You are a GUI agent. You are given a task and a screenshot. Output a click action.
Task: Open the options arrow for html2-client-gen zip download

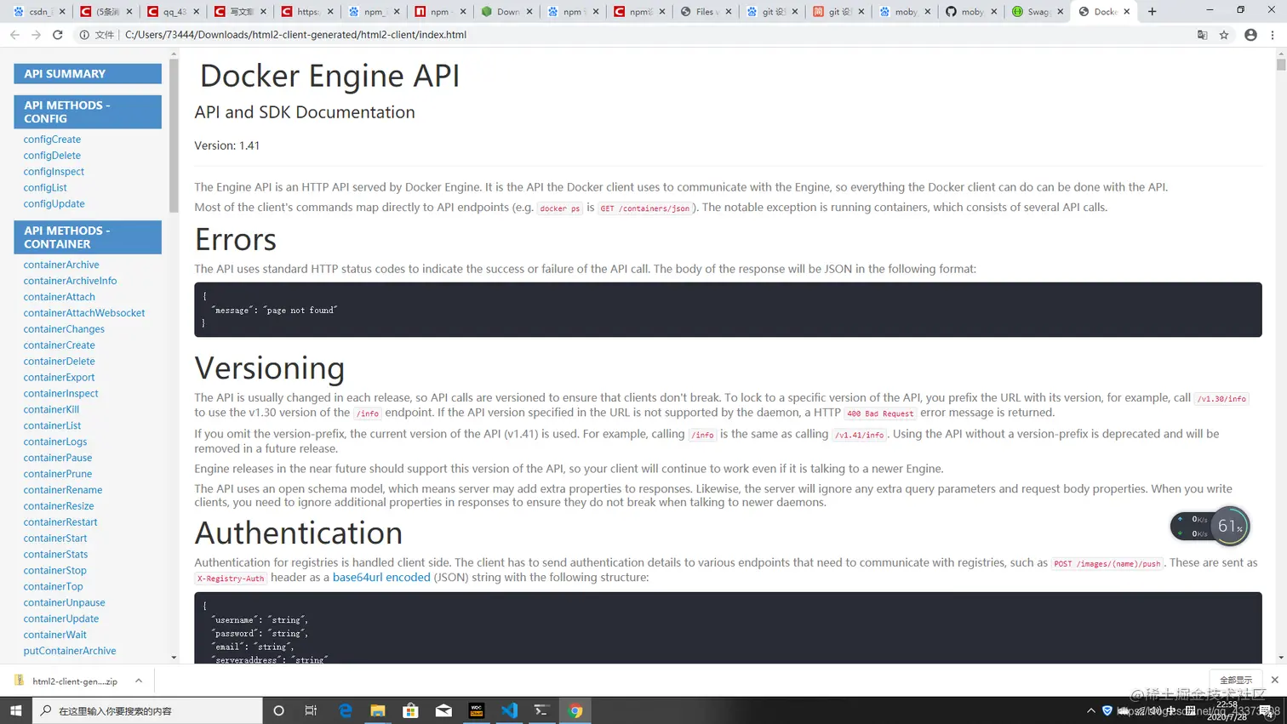[x=139, y=681]
